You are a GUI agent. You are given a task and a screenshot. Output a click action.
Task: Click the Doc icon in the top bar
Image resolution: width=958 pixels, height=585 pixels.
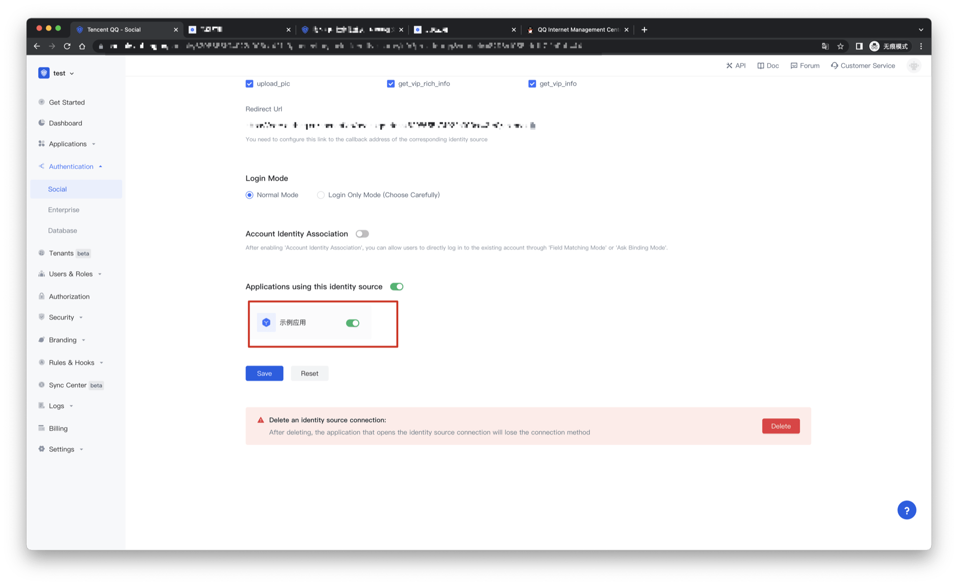(x=760, y=65)
